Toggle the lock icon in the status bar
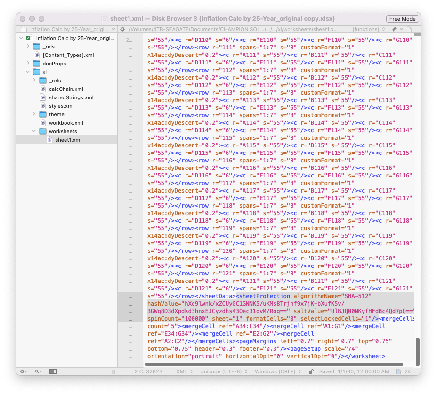This screenshot has height=395, width=437. [311, 371]
